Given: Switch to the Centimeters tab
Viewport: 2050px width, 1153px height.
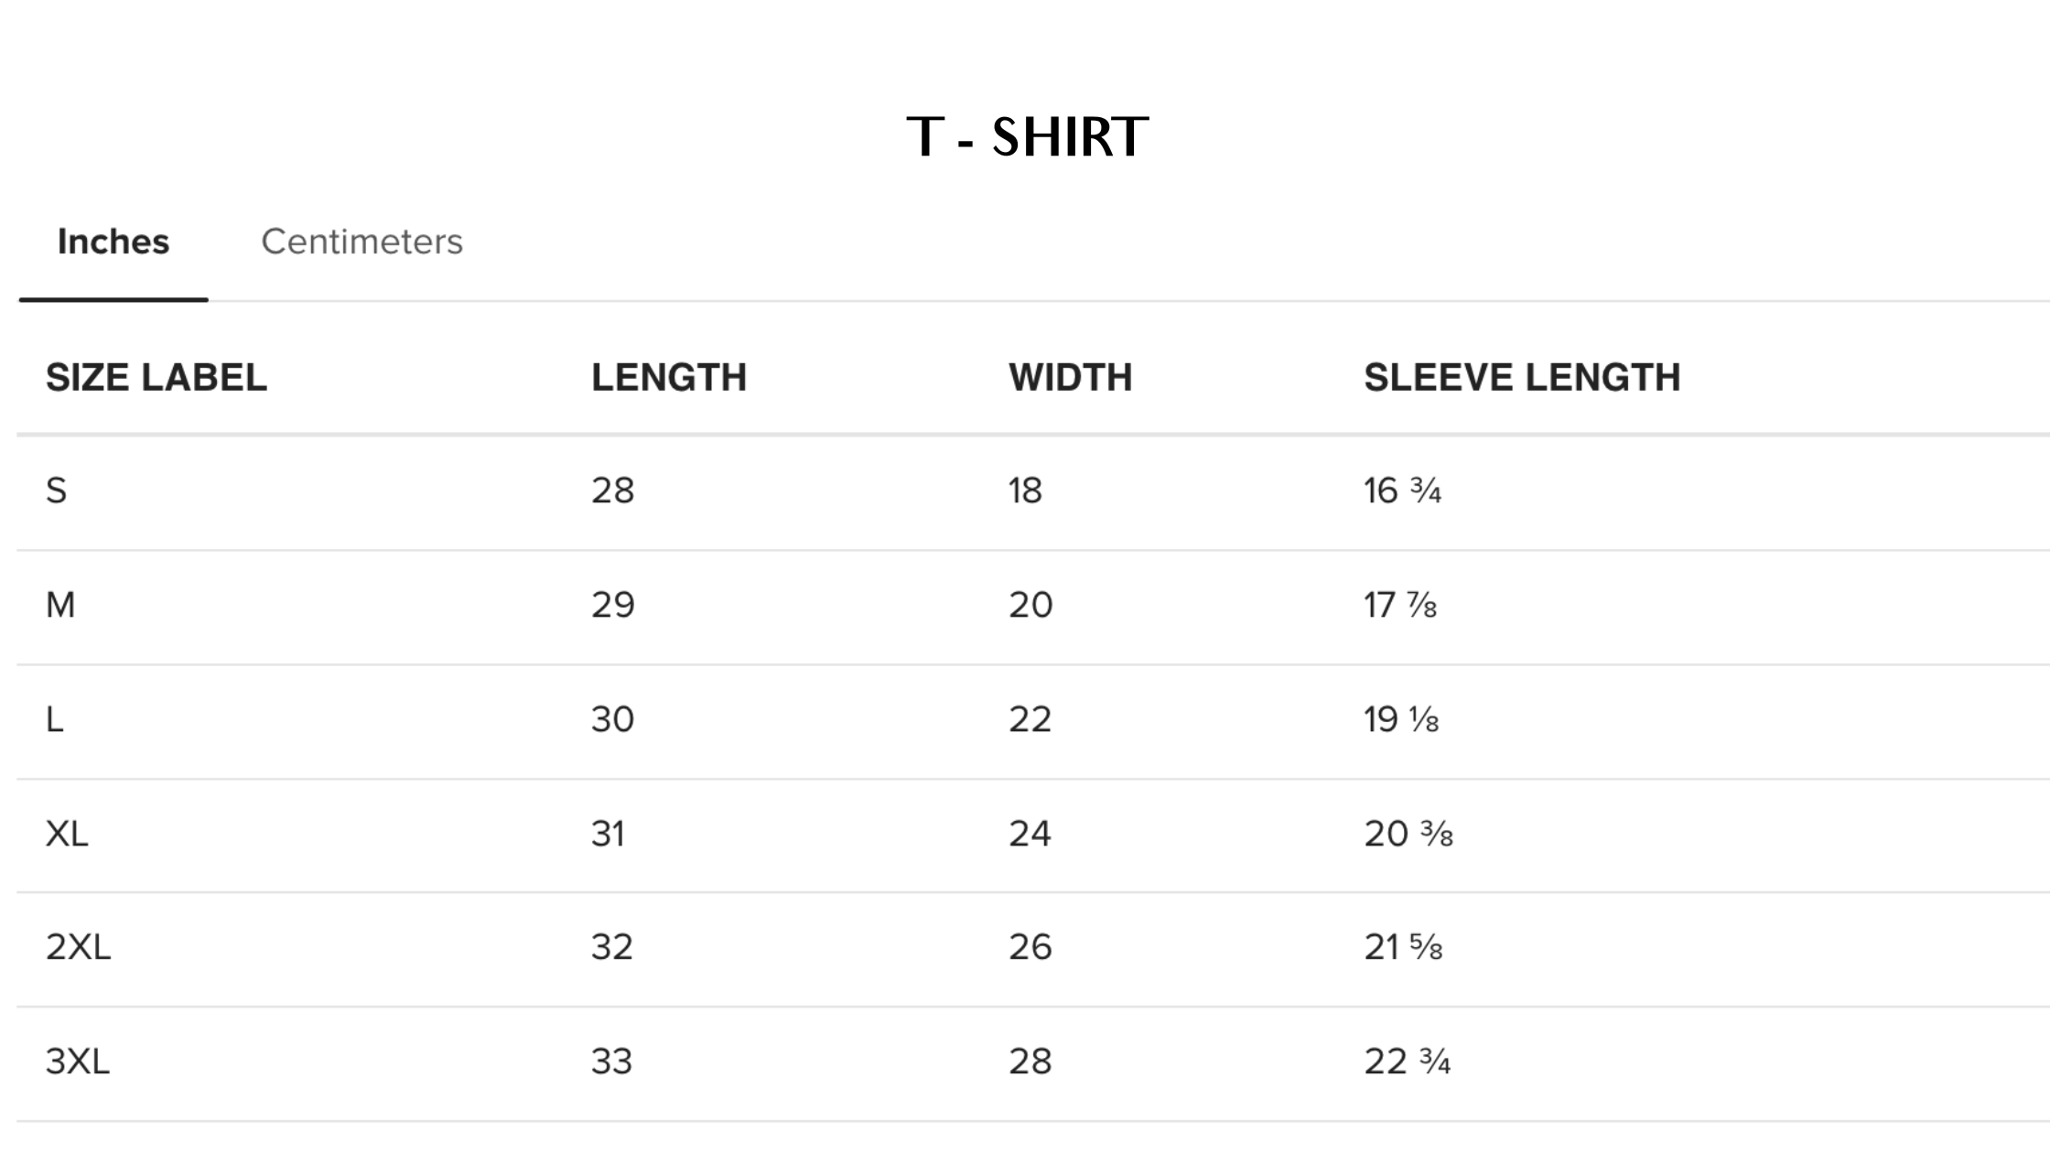Looking at the screenshot, I should pyautogui.click(x=361, y=242).
